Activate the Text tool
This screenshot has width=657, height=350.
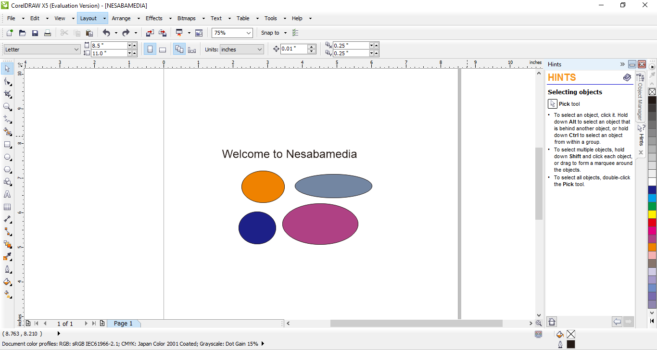click(x=7, y=195)
